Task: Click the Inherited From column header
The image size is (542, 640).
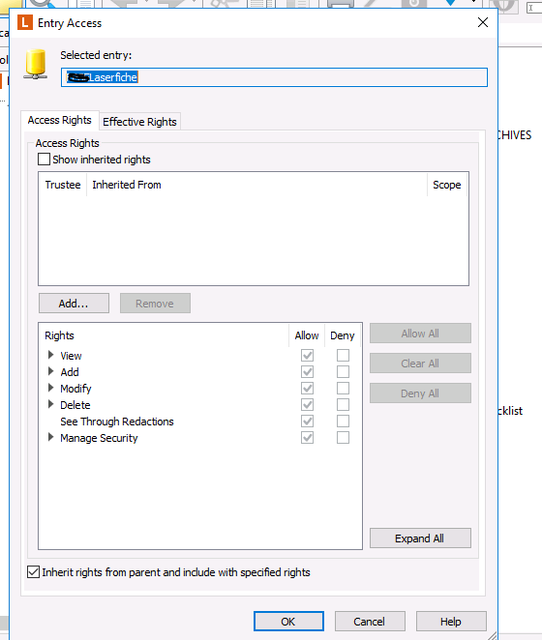Action: tap(256, 185)
